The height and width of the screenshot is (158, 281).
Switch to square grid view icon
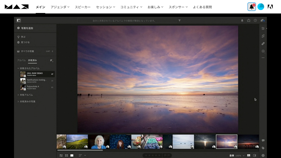(66, 156)
